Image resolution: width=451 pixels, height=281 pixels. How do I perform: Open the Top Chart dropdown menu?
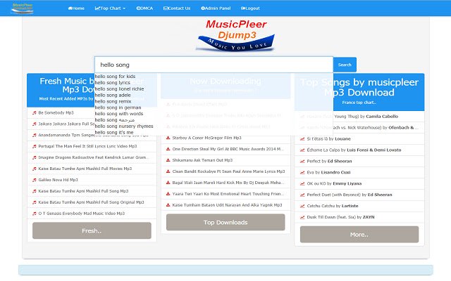pos(110,8)
